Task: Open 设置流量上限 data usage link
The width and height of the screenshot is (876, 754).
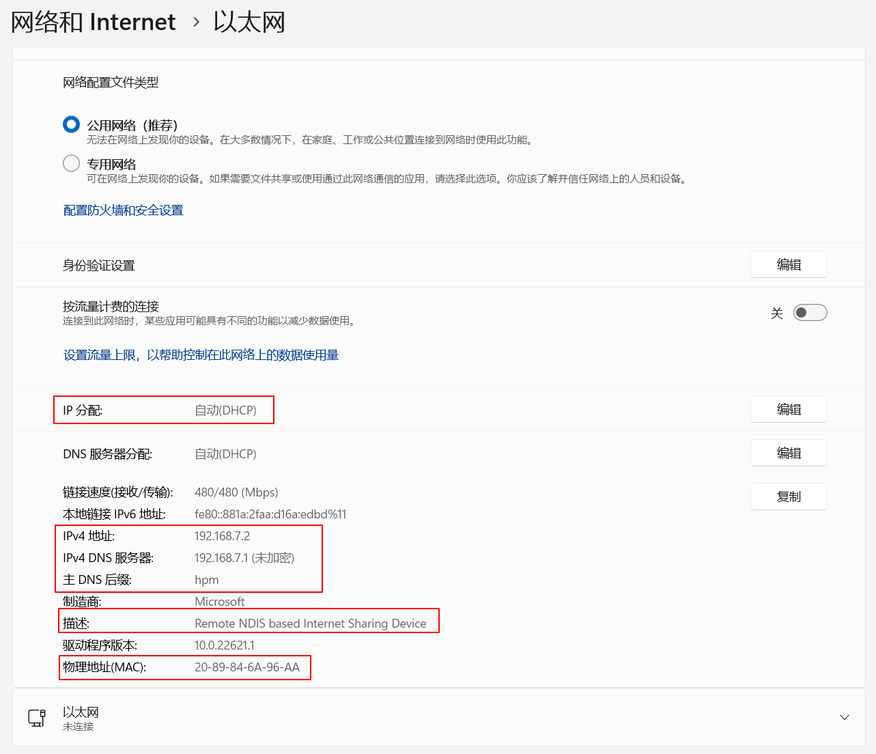Action: click(201, 355)
